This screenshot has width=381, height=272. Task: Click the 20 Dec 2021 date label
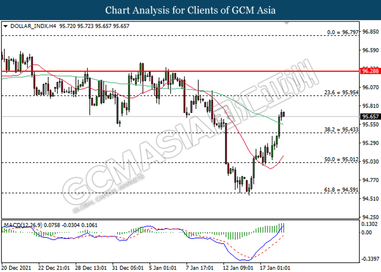point(16,268)
